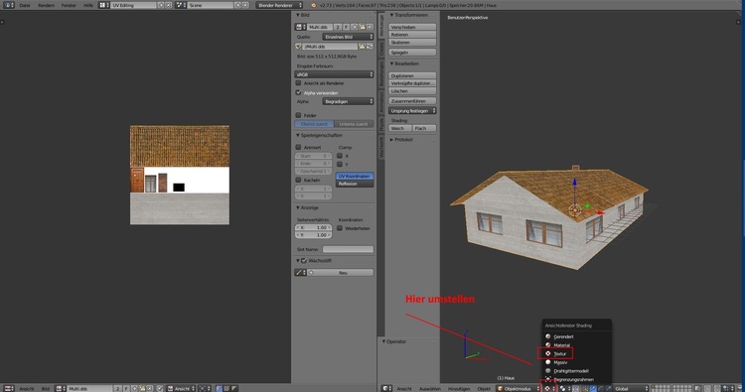Viewport: 745px width, 392px height.
Task: Enable the Animiert checkbox
Action: 298,147
